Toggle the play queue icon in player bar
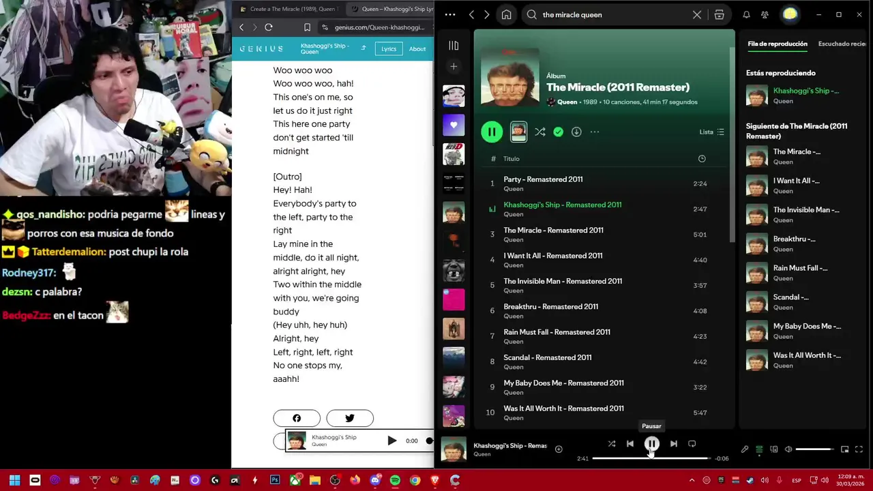The image size is (873, 491). [759, 449]
